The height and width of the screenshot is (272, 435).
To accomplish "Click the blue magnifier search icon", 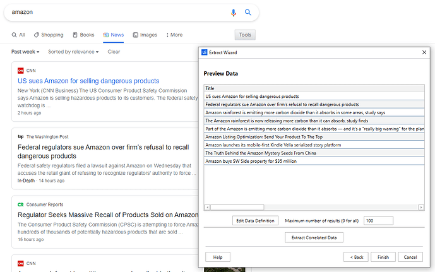I will (248, 13).
